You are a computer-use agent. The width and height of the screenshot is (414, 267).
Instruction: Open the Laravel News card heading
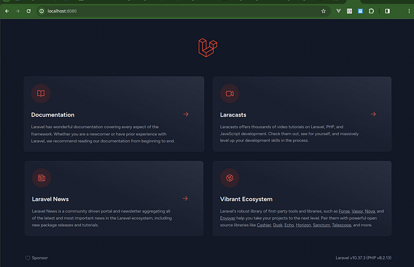tap(50, 199)
